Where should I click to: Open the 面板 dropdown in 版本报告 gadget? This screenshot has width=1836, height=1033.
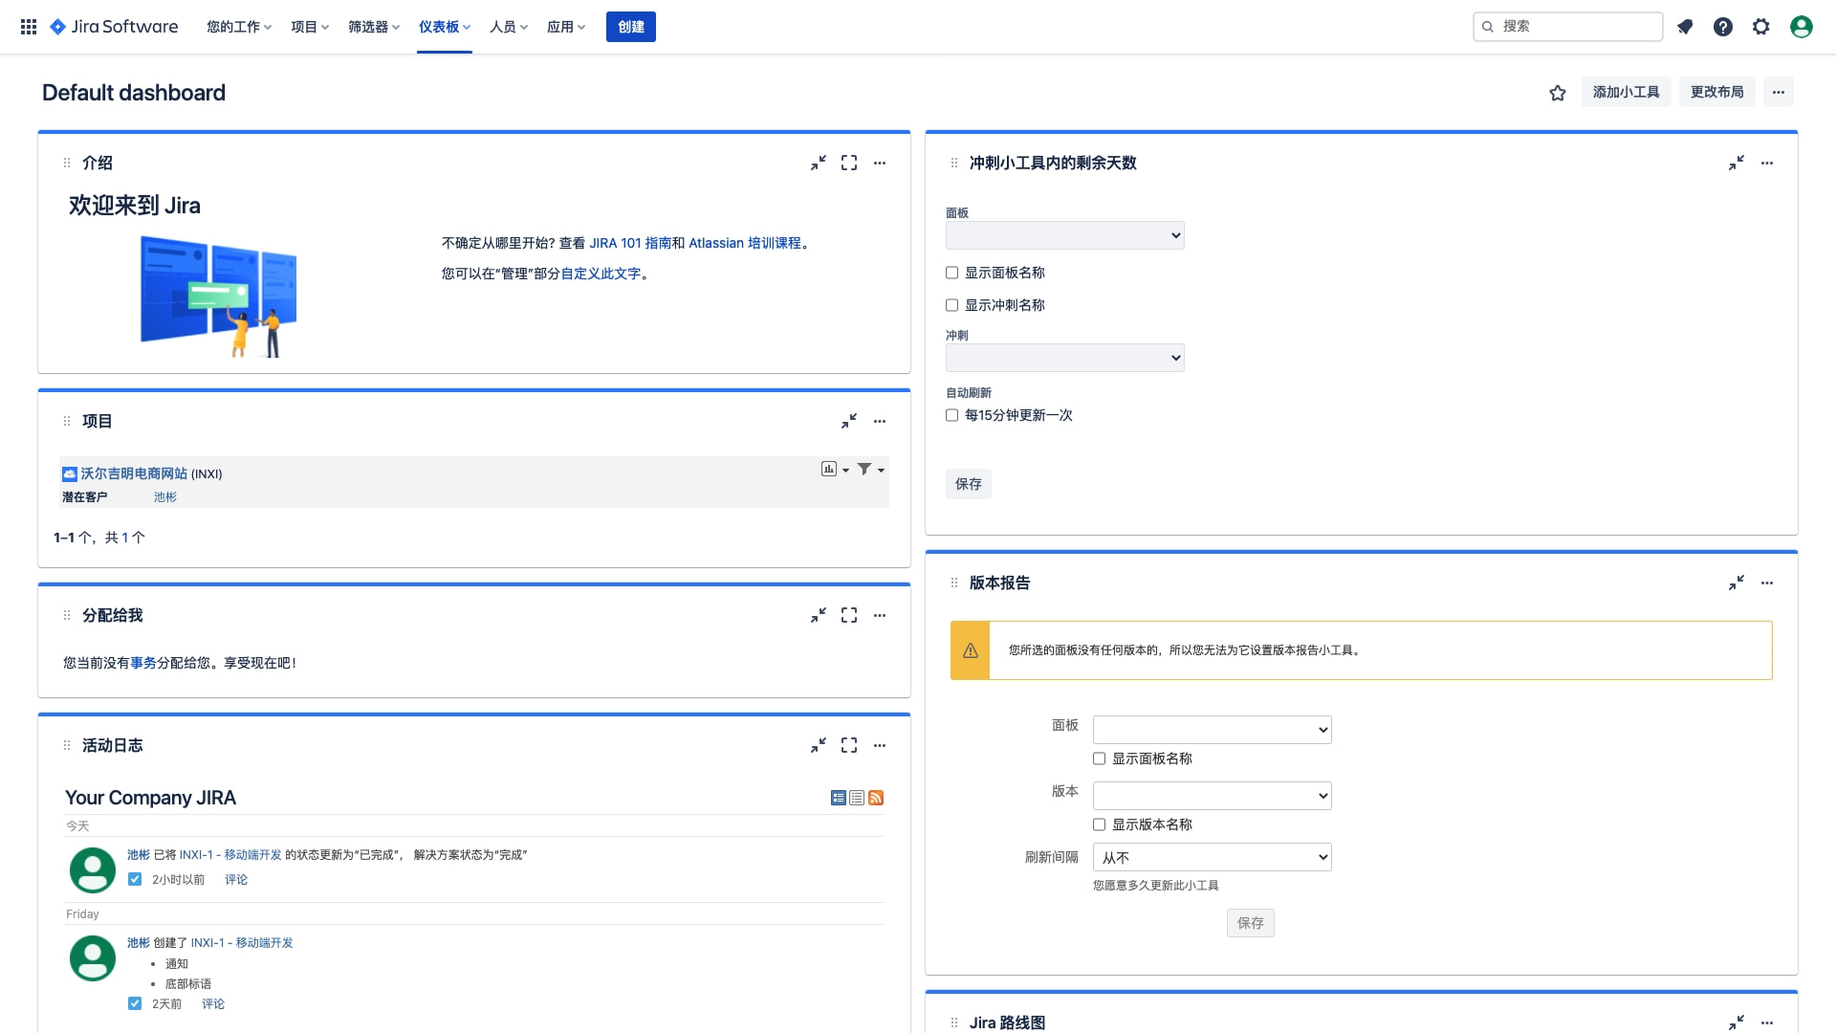tap(1213, 731)
